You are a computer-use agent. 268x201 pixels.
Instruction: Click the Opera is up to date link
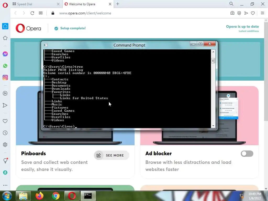click(242, 26)
